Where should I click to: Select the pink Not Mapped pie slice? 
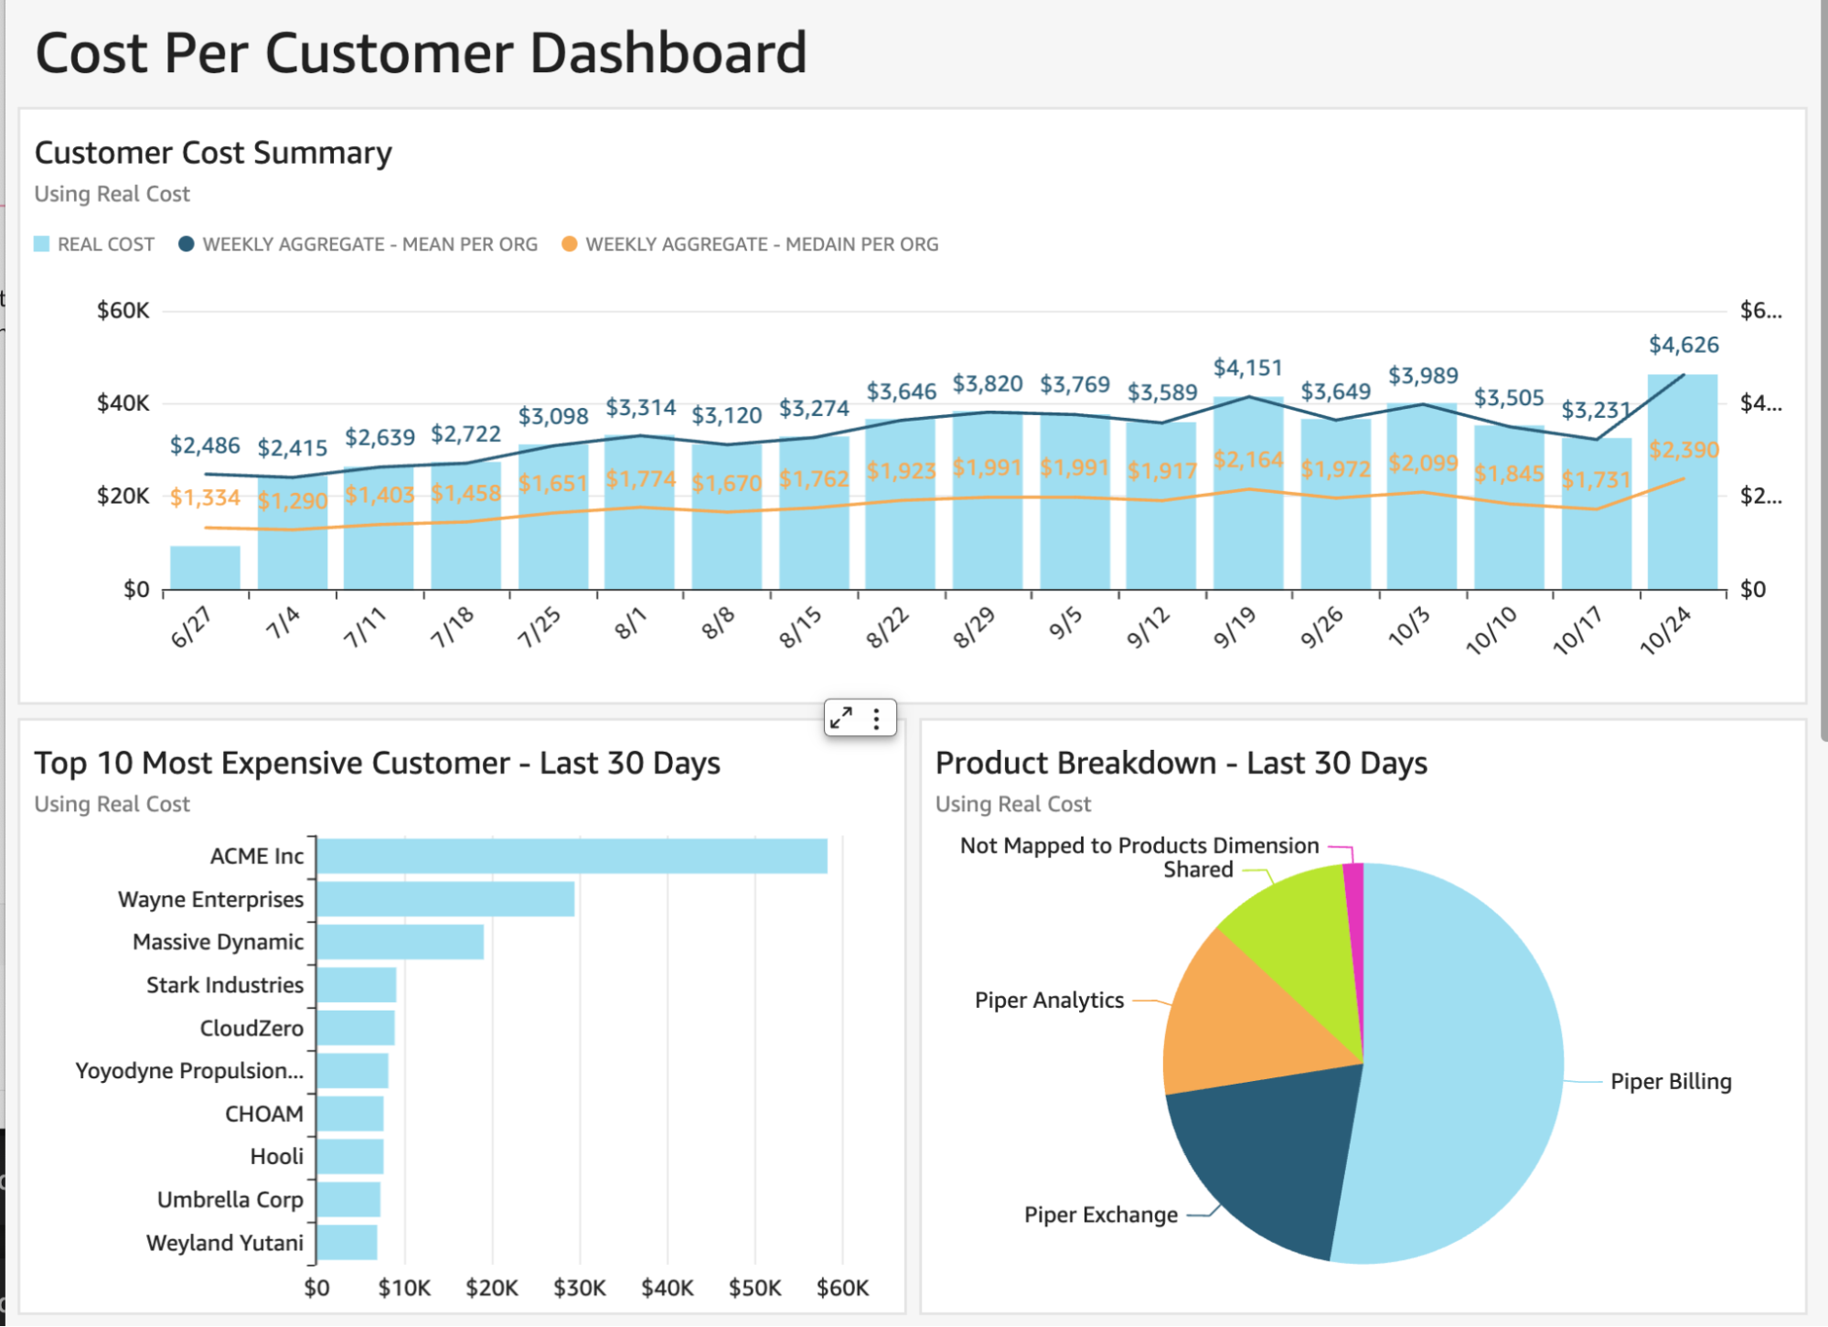[x=1354, y=915]
